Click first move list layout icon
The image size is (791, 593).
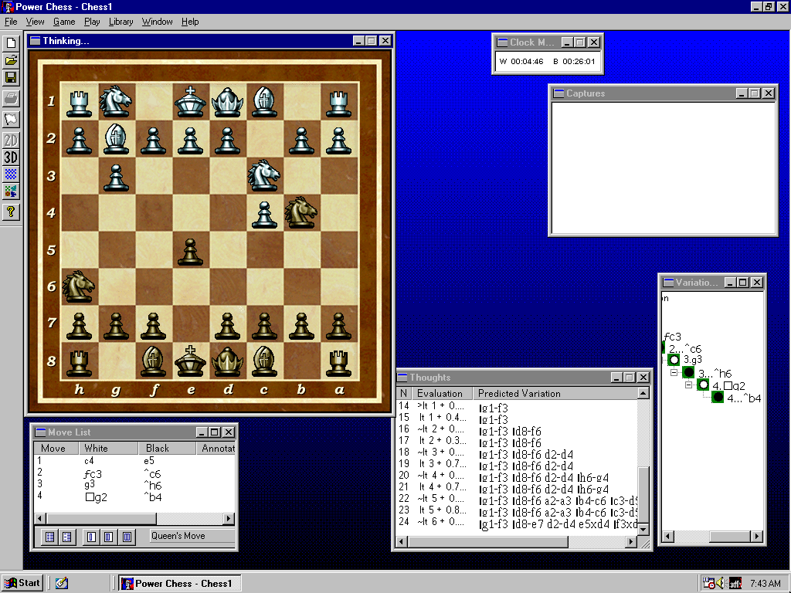[x=50, y=537]
